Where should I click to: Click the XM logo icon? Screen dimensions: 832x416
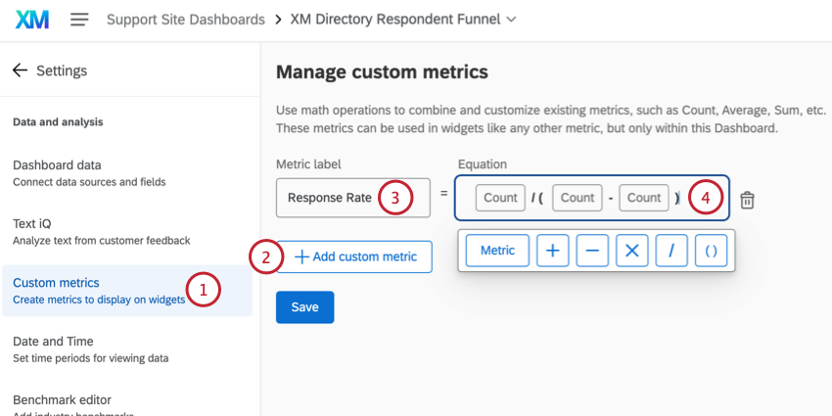tap(32, 20)
